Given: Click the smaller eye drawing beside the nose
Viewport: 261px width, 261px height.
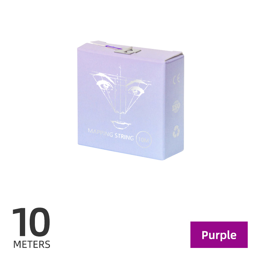Looking at the screenshot, I should (135, 91).
